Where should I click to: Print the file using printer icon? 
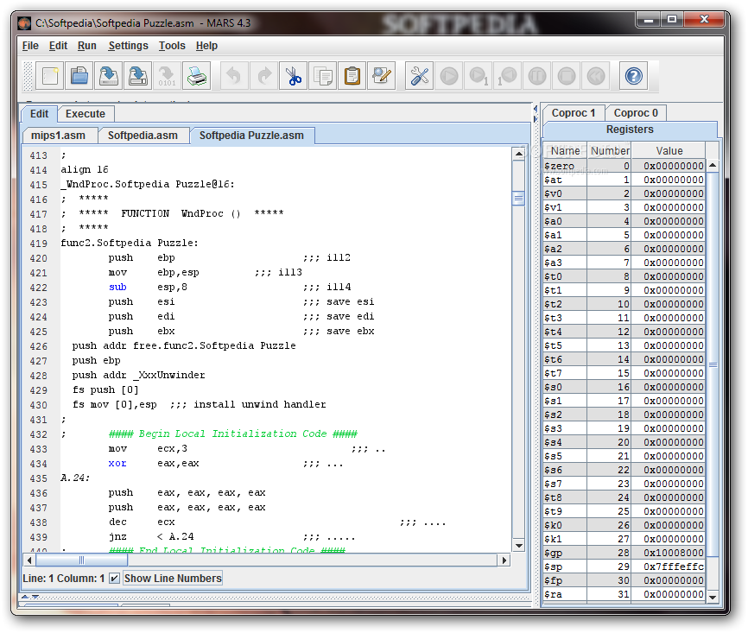197,76
